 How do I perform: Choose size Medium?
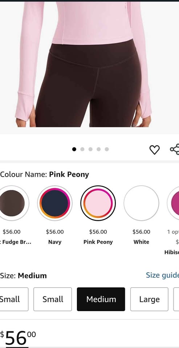[x=101, y=299]
